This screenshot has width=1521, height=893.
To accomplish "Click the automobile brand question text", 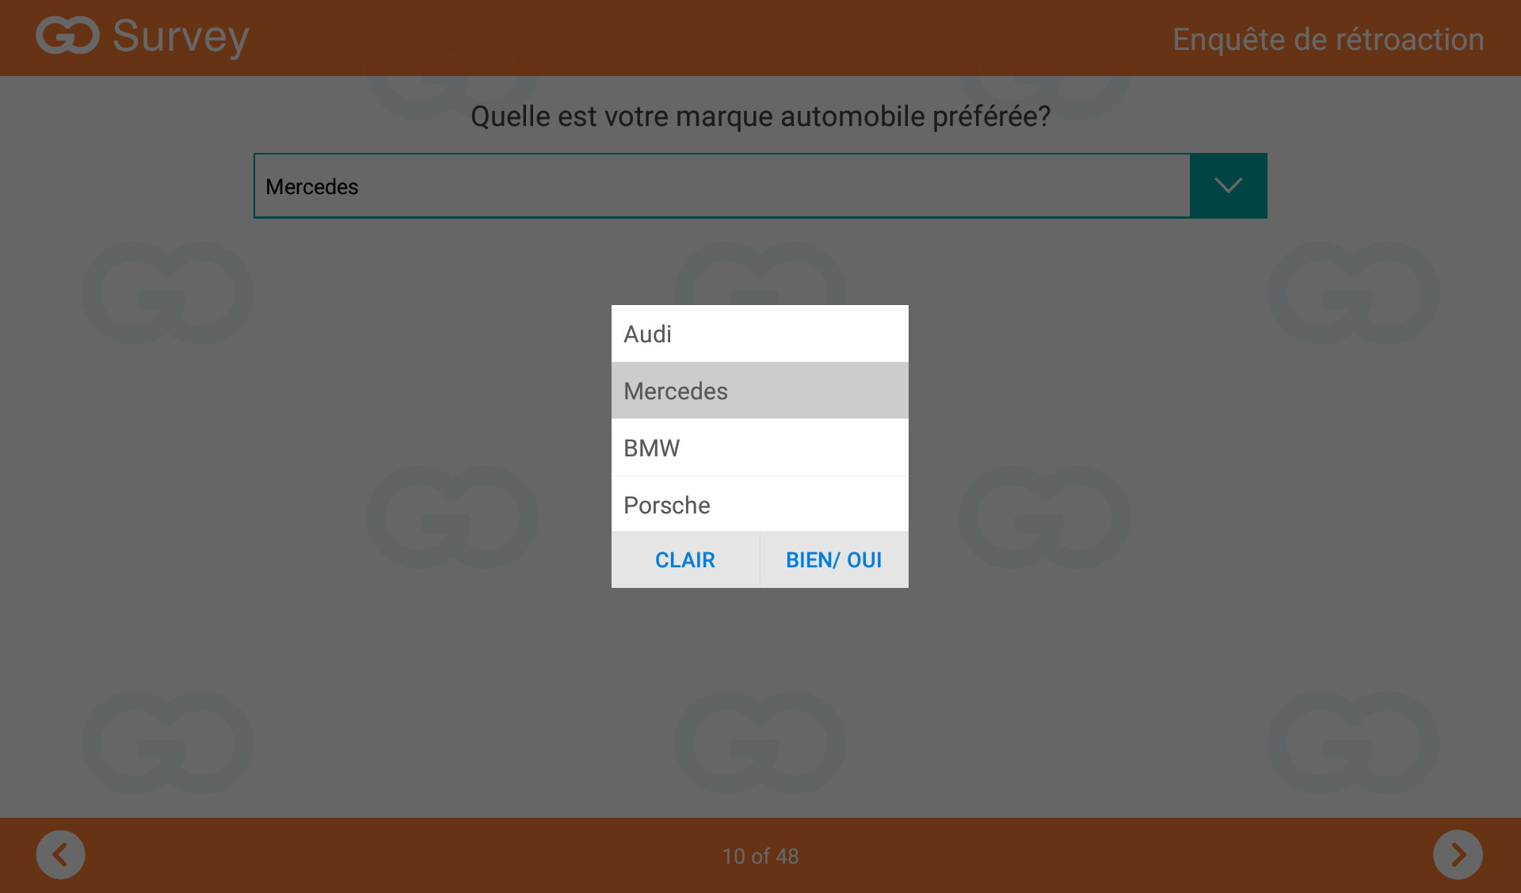I will tap(760, 116).
